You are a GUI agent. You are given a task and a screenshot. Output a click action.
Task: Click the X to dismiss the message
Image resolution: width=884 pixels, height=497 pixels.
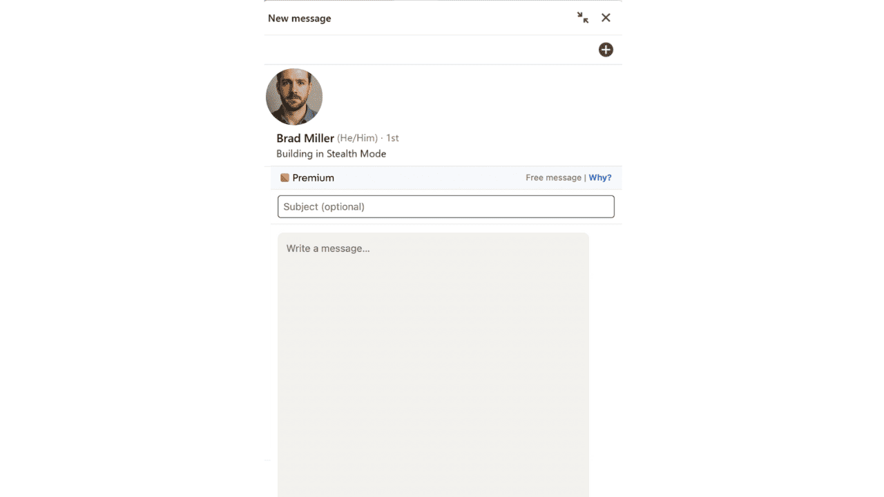pos(606,17)
